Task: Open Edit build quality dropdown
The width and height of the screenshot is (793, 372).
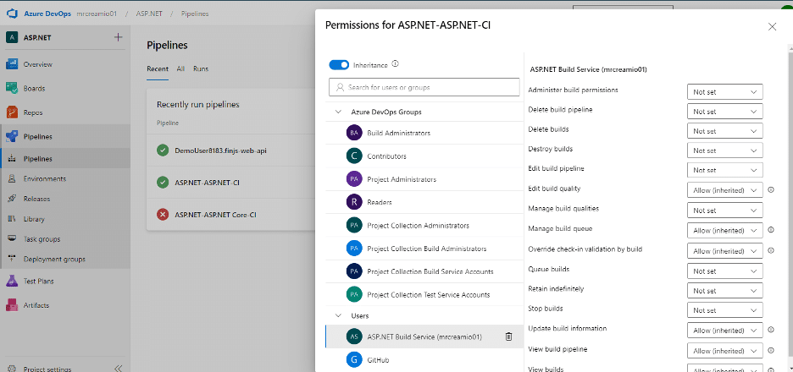Action: [724, 190]
